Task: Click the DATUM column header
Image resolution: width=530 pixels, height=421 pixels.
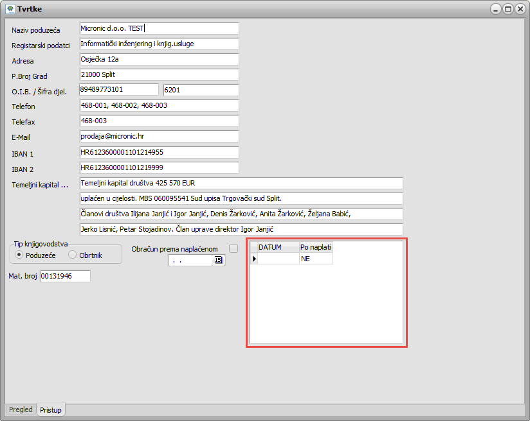Action: pyautogui.click(x=279, y=247)
